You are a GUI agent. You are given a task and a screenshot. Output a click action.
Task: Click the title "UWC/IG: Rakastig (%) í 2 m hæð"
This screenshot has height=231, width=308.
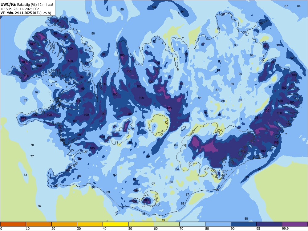27,5
